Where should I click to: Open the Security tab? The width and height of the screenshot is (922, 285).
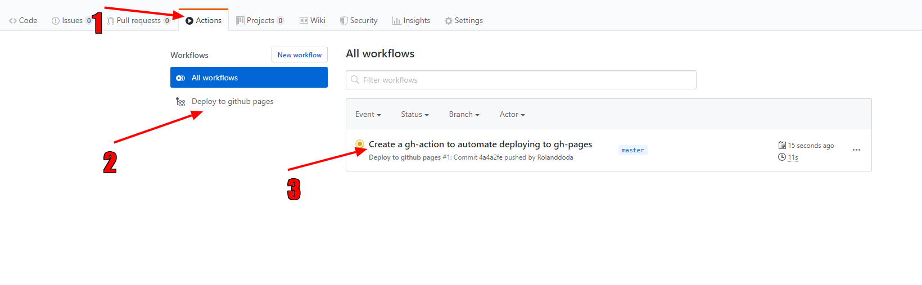click(x=359, y=20)
